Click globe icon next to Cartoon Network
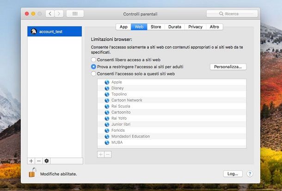282x191 pixels. (x=107, y=100)
